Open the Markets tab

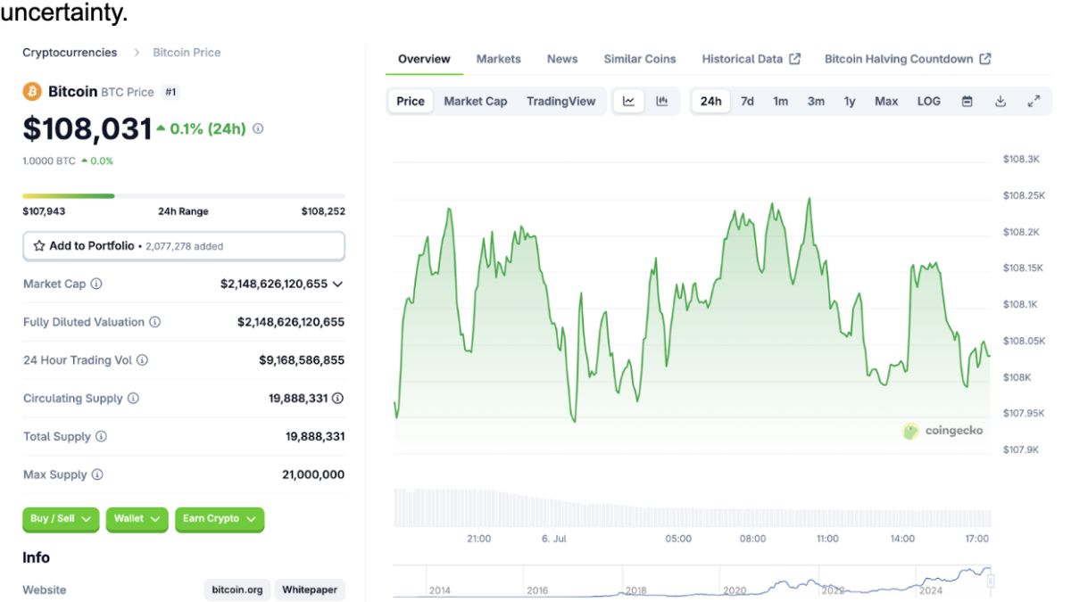tap(498, 59)
